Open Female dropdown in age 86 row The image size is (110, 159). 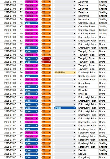(31, 115)
